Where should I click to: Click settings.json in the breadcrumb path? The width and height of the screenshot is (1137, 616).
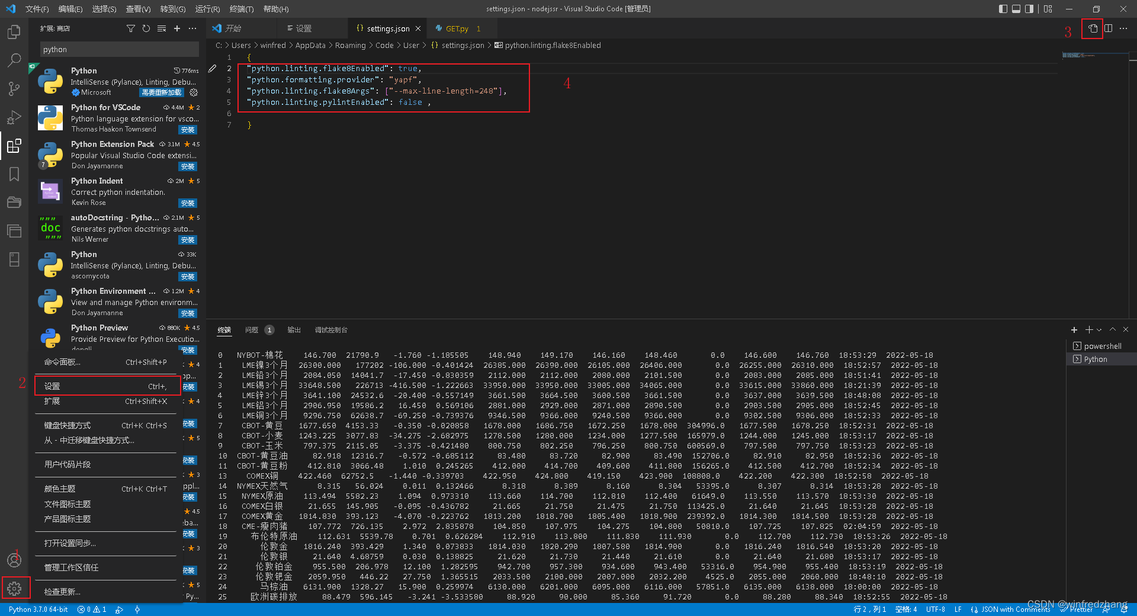(462, 46)
